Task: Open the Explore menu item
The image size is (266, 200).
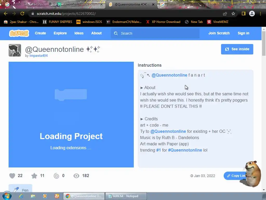Action: click(60, 33)
